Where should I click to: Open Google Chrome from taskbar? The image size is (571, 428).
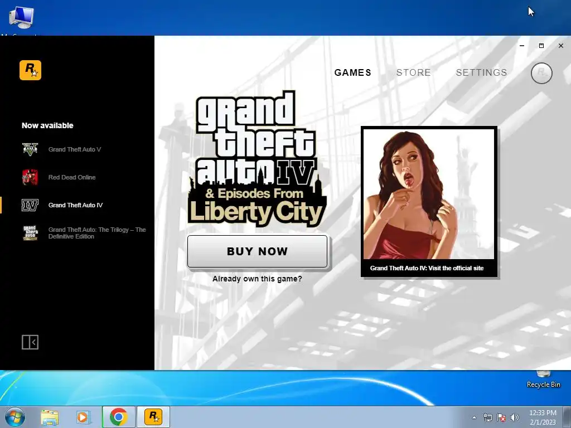pos(118,417)
